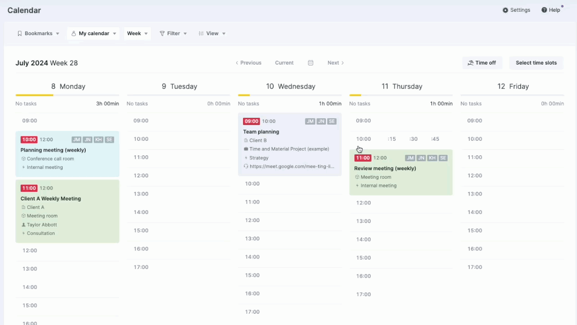Screen dimensions: 577x325
Task: Click Thursday's workload progress bar
Action: click(401, 95)
